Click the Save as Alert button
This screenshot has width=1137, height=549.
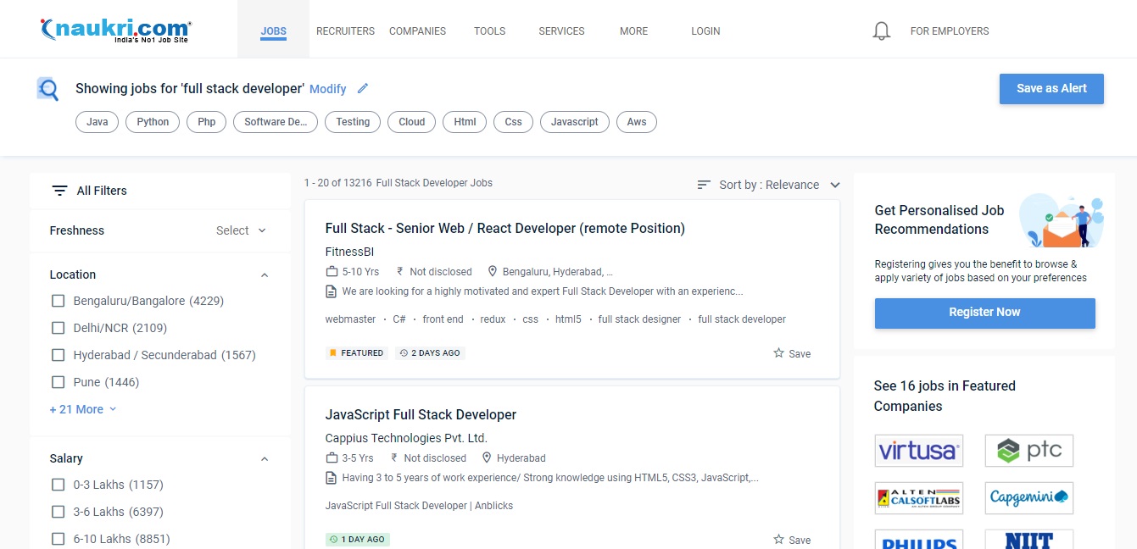(1051, 89)
